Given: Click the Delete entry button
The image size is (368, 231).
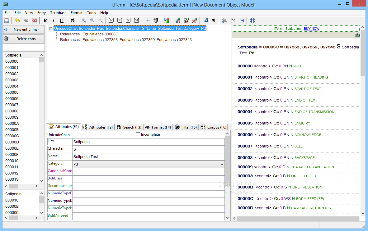Looking at the screenshot, I should click(24, 39).
